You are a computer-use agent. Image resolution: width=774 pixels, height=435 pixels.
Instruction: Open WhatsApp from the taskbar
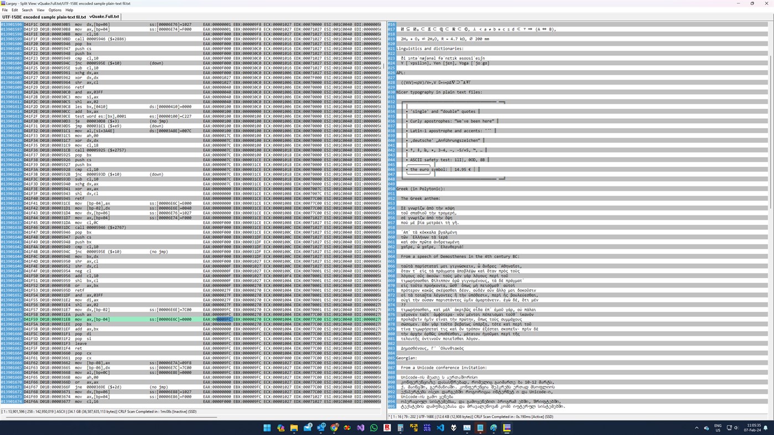click(375, 427)
